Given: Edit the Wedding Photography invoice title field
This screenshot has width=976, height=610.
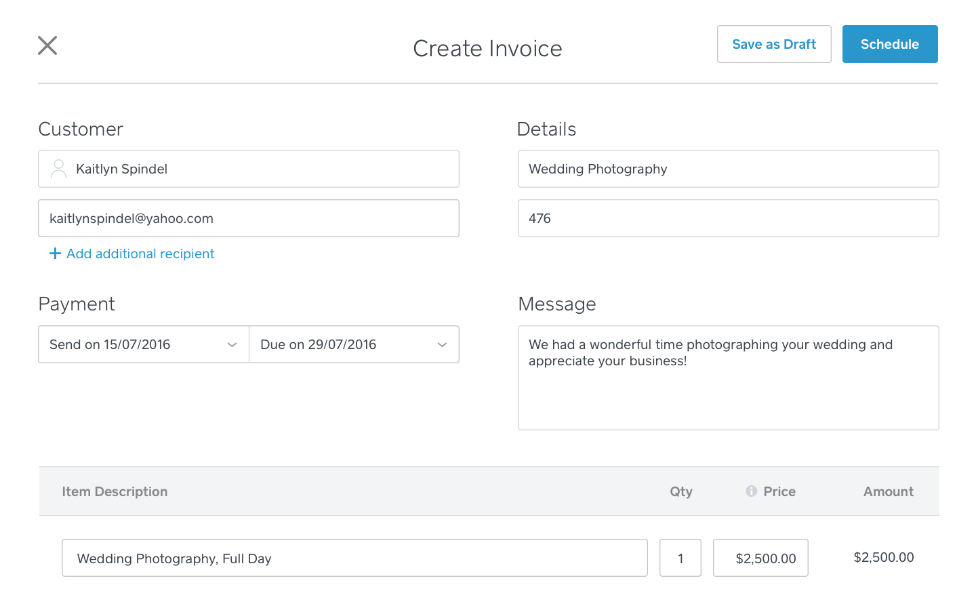Looking at the screenshot, I should [728, 169].
